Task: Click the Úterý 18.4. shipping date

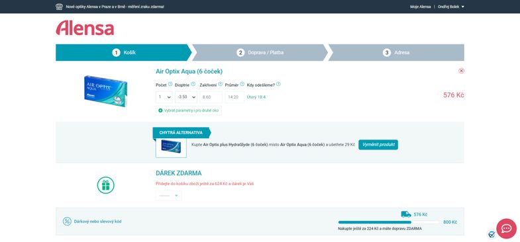Action: click(x=256, y=97)
